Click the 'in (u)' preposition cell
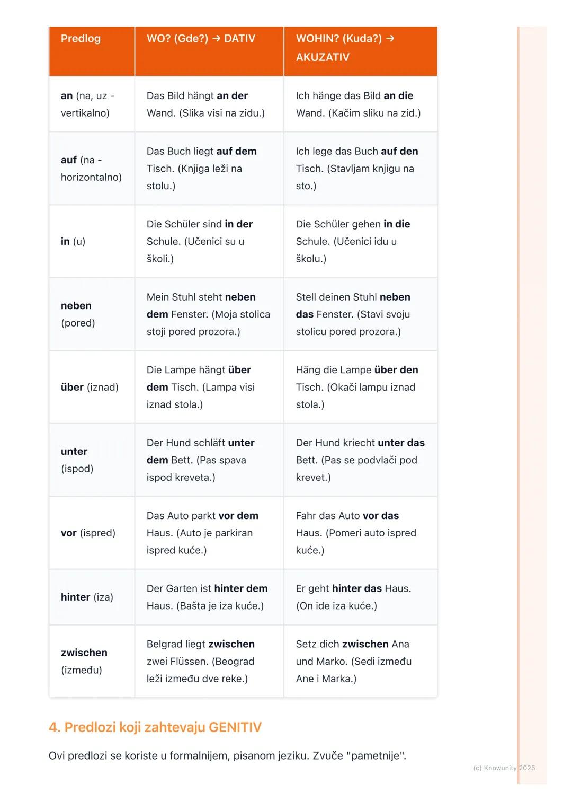Viewport: 572px width, 810px height. [73, 242]
